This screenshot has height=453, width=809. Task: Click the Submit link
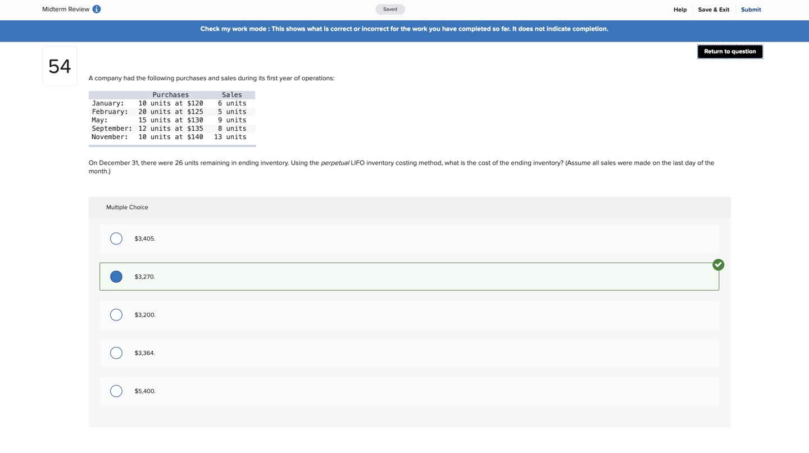751,10
